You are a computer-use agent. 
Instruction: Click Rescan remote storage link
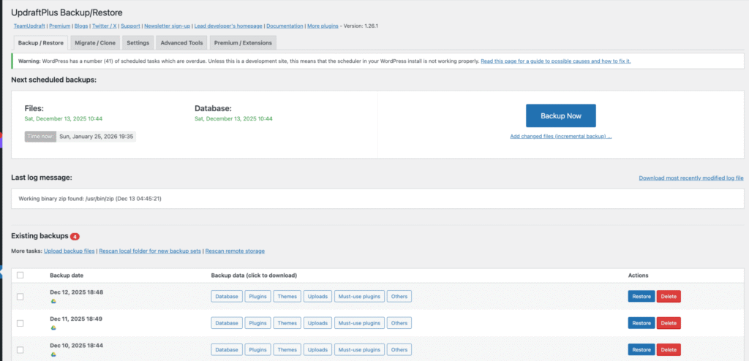point(235,251)
